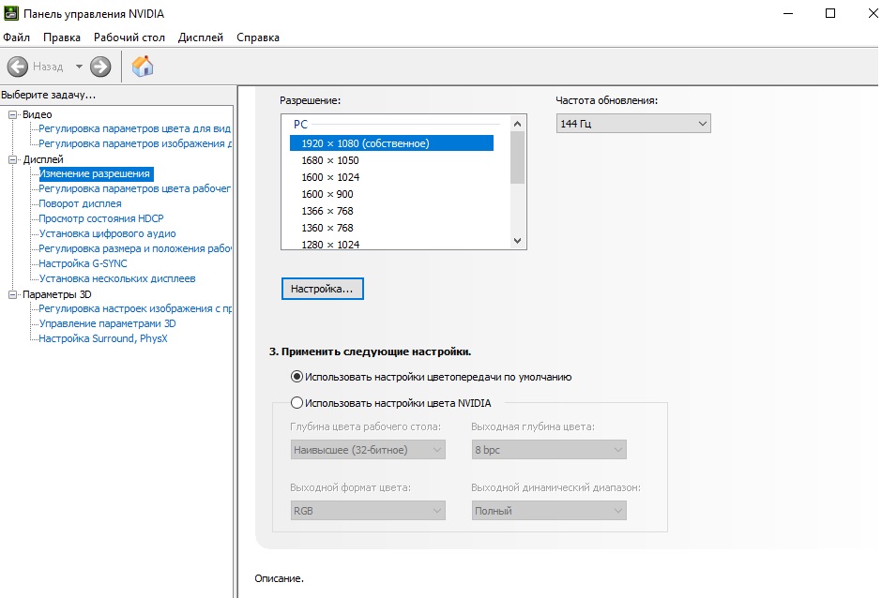Enable the NVIDIA color settings radio button
The image size is (882, 598).
[297, 403]
